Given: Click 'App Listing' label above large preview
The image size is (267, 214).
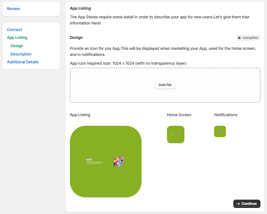Looking at the screenshot, I should 80,115.
